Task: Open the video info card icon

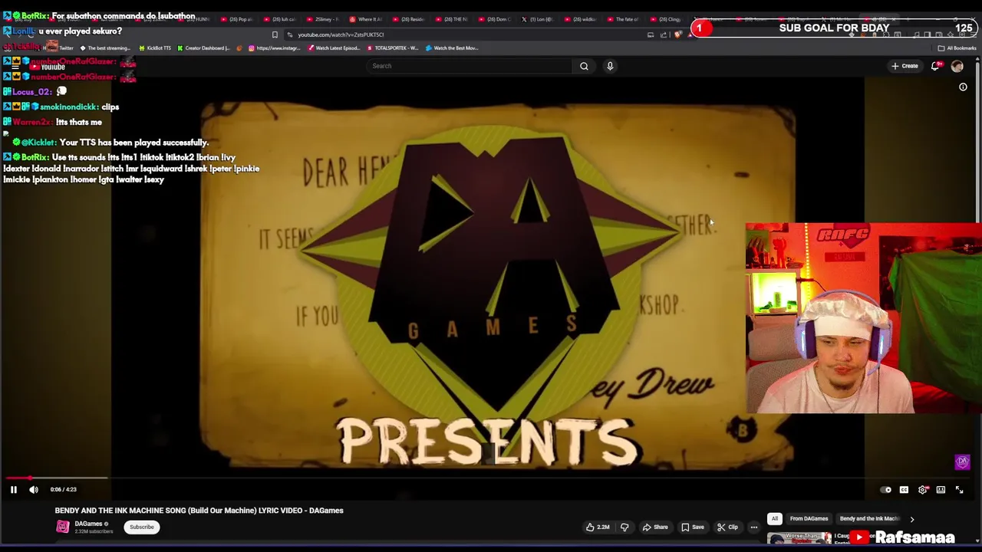Action: point(963,87)
